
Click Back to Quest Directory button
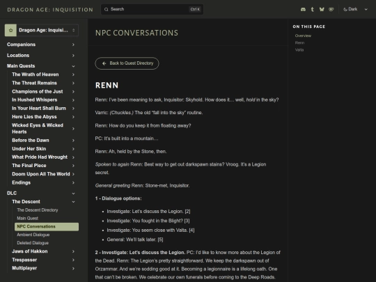127,63
